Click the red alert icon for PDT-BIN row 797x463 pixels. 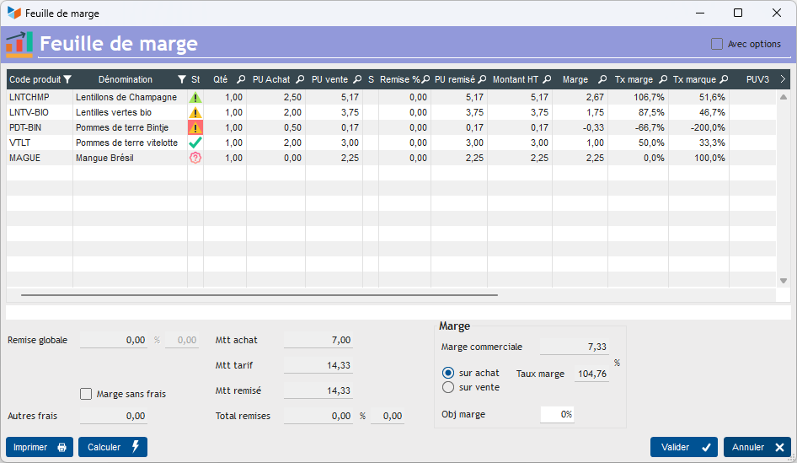[195, 128]
